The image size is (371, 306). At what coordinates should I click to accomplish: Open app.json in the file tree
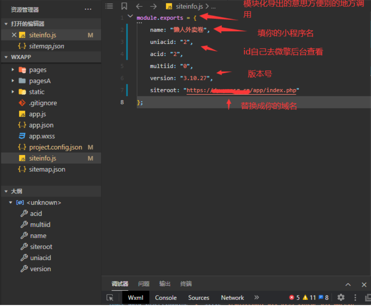click(x=41, y=125)
